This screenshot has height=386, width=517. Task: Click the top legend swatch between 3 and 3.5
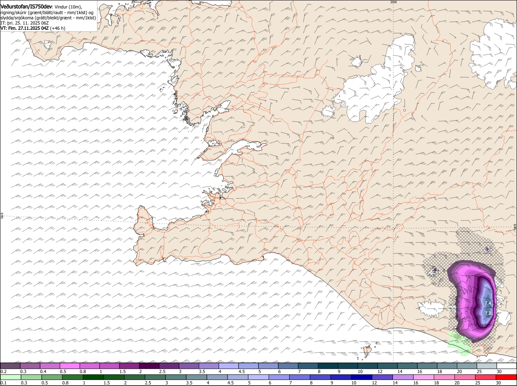[x=189, y=365]
